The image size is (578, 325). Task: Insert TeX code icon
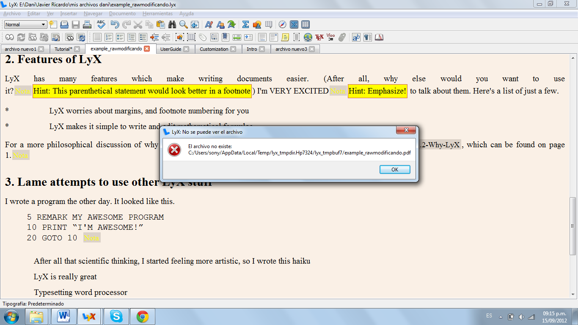[x=319, y=37]
